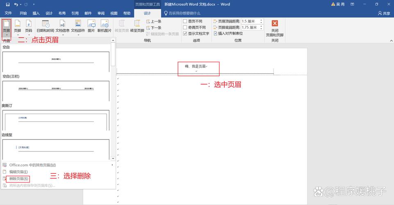Click the Undo arrow icon
Screen dimensions: 394x205
click(16, 5)
